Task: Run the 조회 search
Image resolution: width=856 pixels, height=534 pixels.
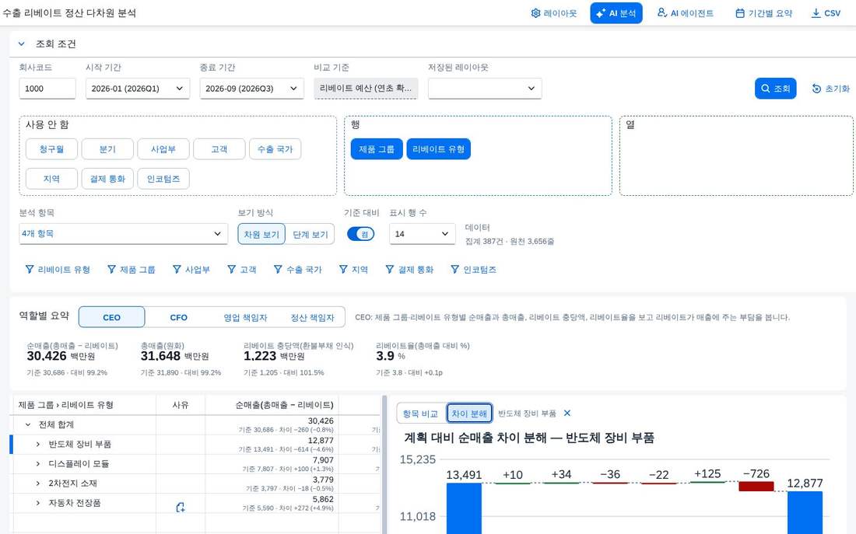Action: coord(775,89)
